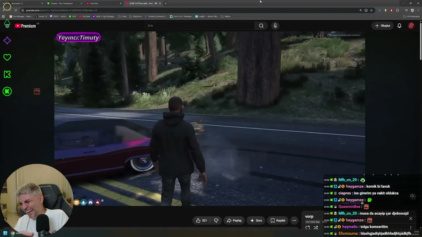Open Chrome profile avatar
The image size is (422, 237).
tap(412, 10)
